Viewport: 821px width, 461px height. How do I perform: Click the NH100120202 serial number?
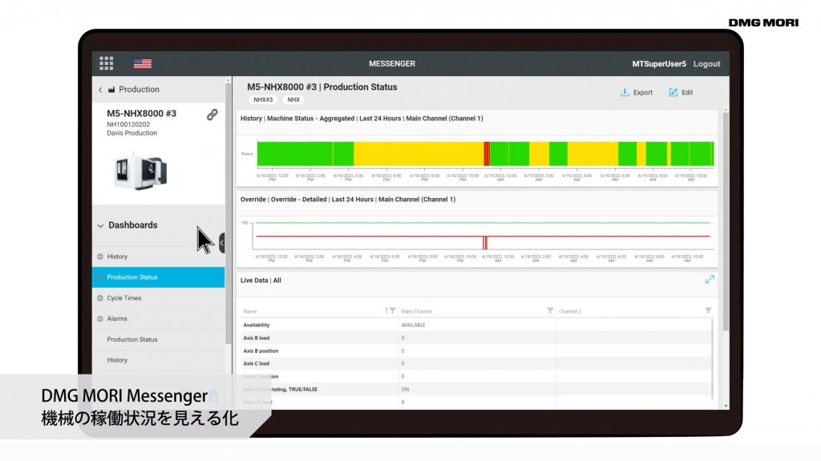coord(128,124)
